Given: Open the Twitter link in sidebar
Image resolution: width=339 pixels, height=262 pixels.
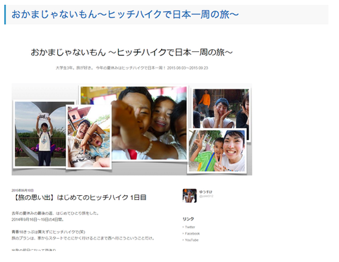Looking at the screenshot, I should [190, 227].
